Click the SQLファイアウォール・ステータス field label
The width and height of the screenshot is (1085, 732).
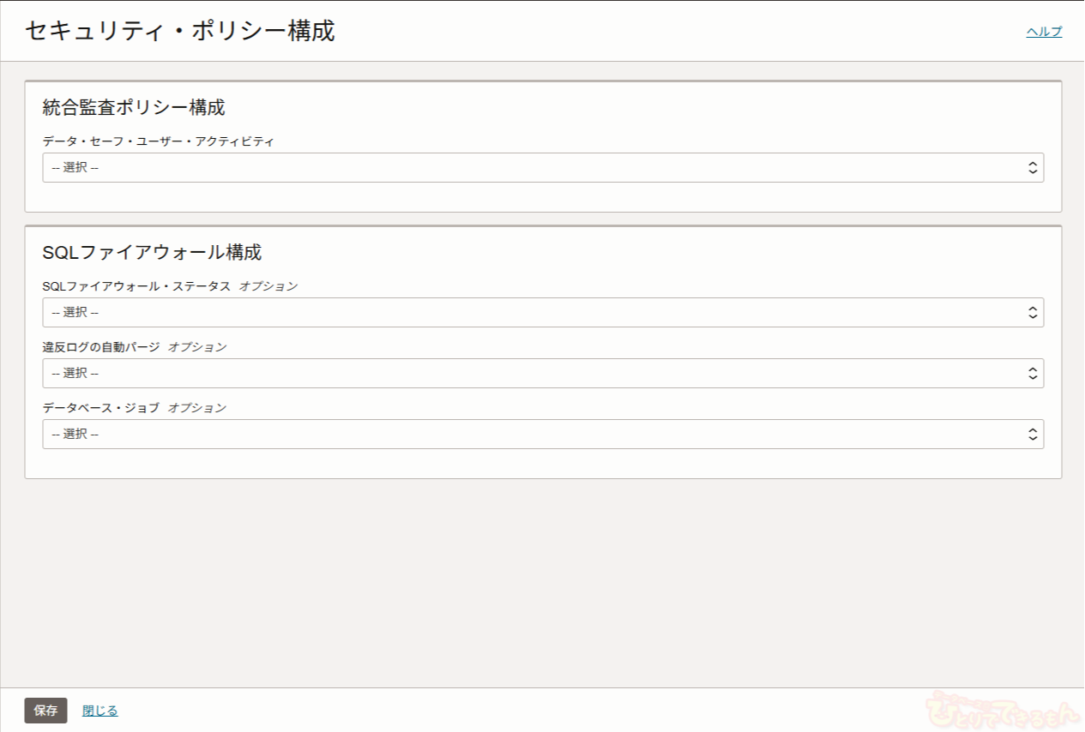(x=136, y=286)
